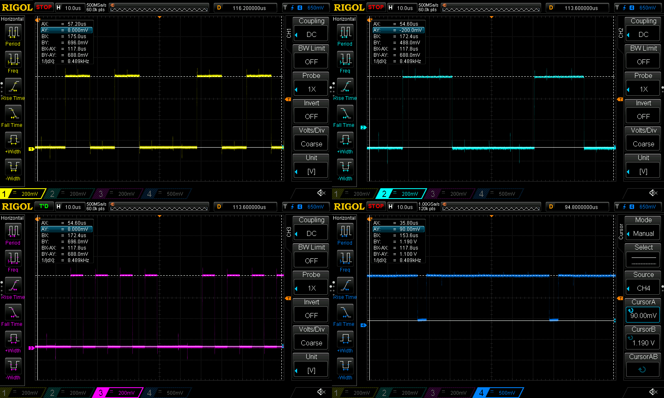Pick the -Width measurement in the CH3 screen
664x398 pixels.
pos(13,369)
